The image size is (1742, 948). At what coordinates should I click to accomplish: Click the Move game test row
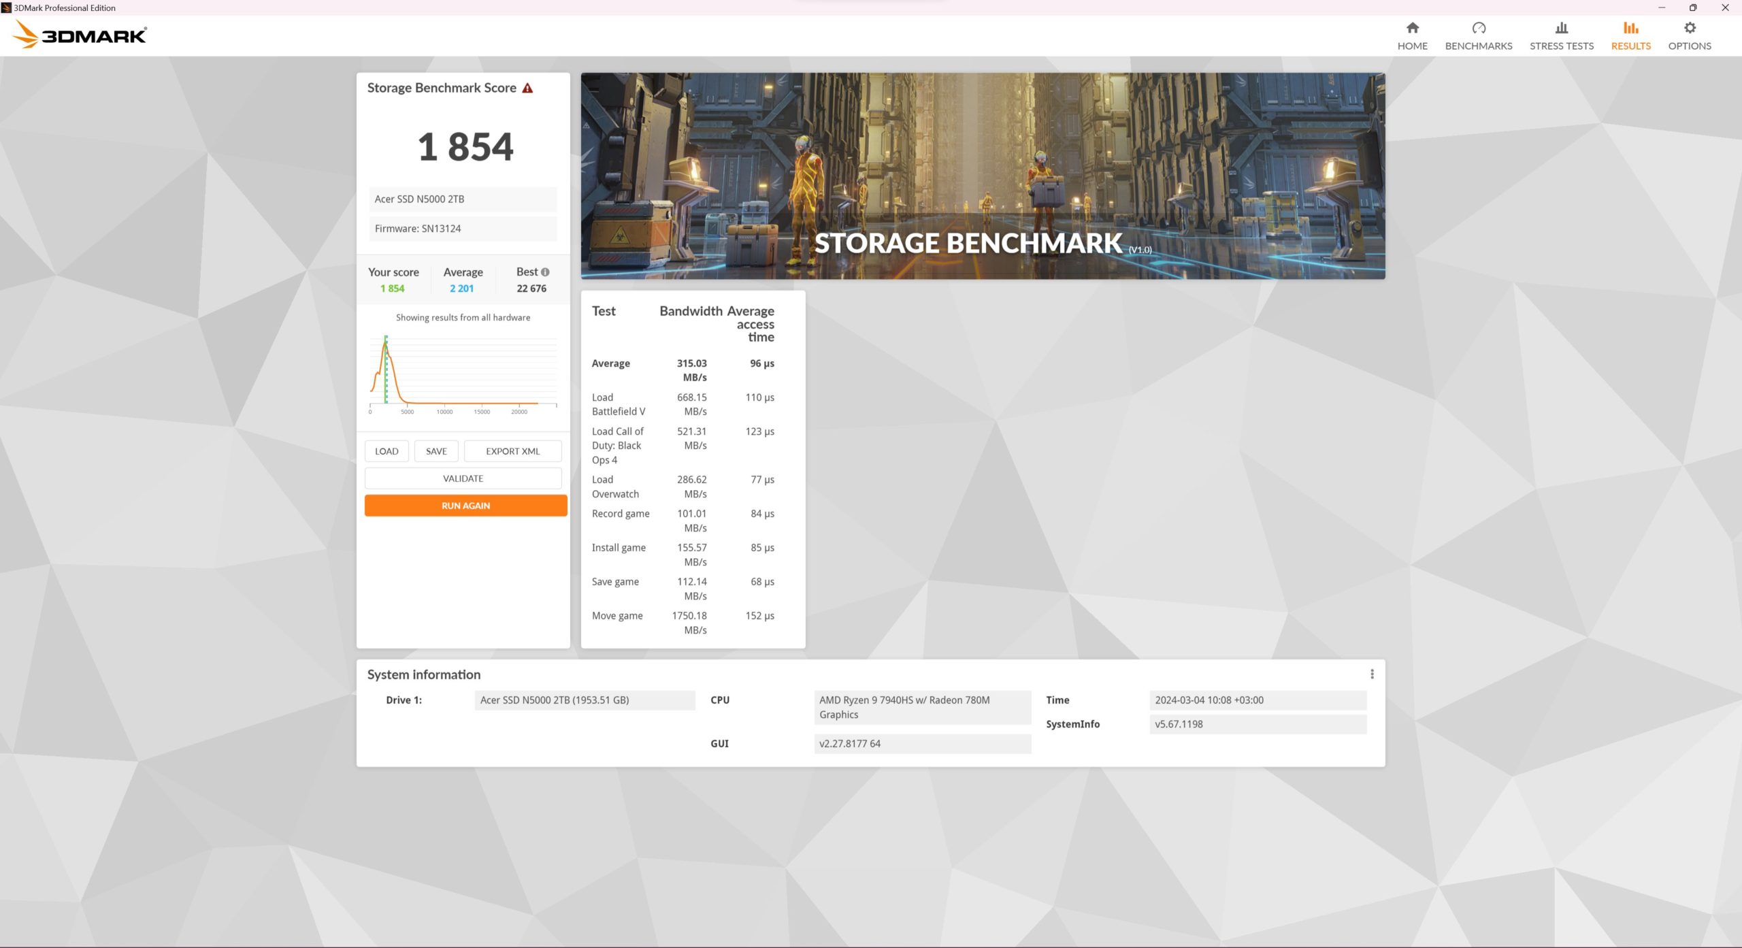(x=683, y=623)
